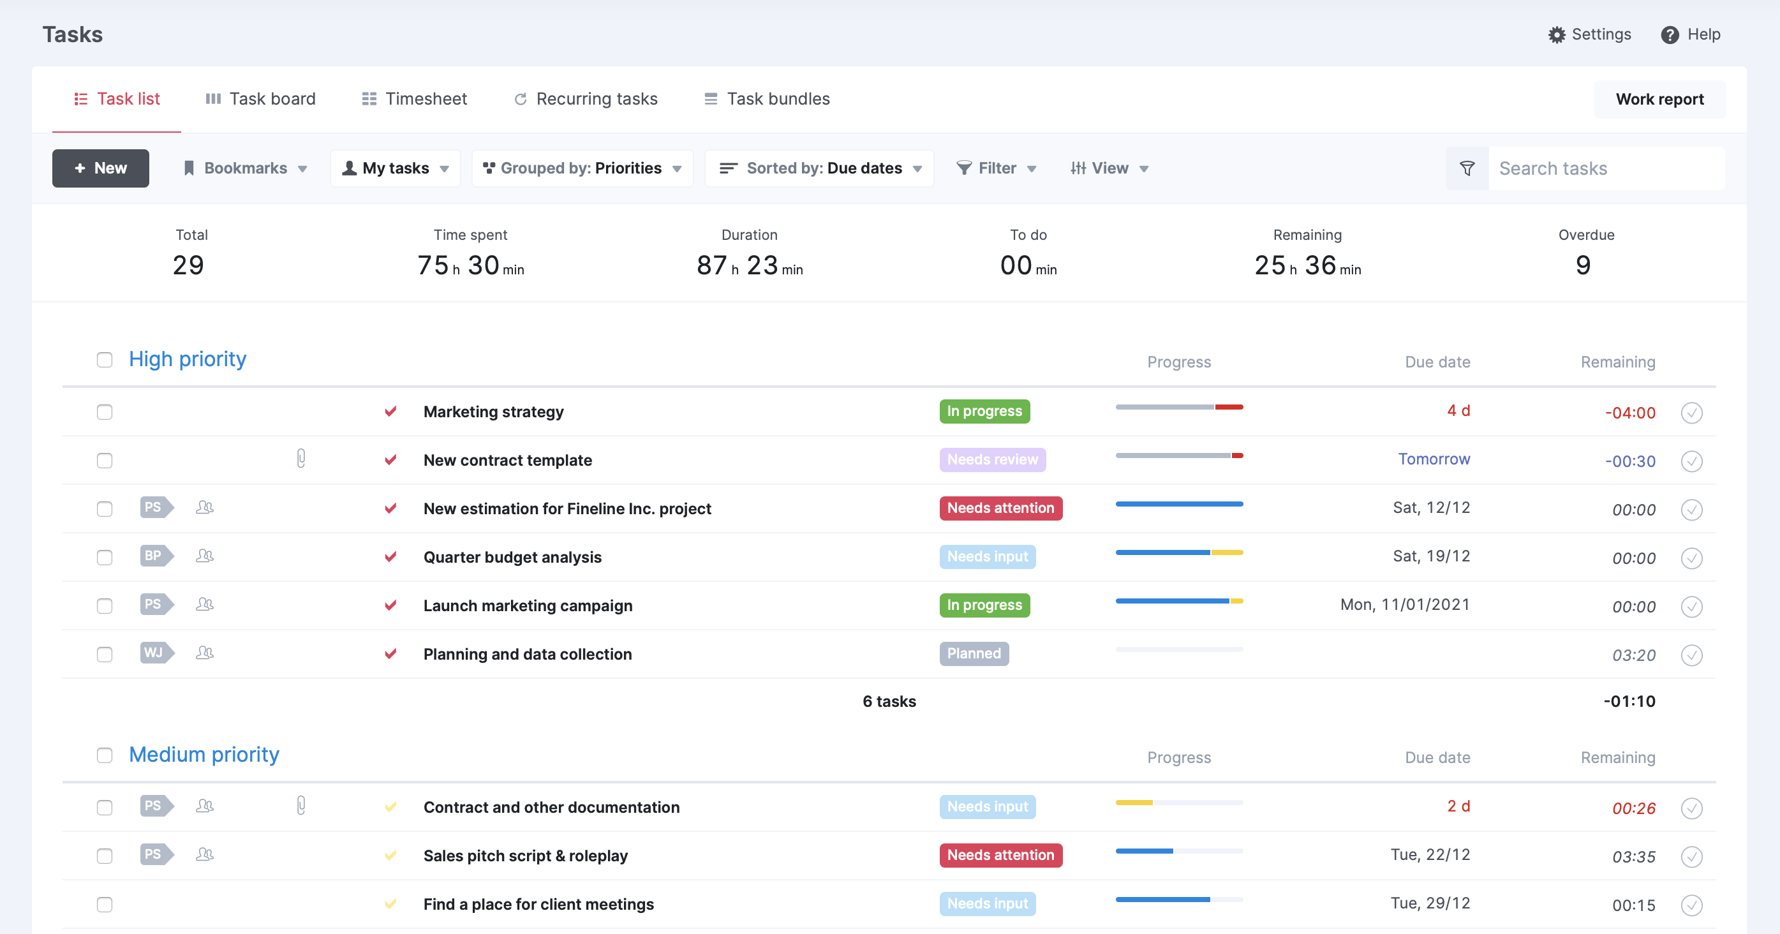The width and height of the screenshot is (1780, 934).
Task: Change Planned status on Planning and data collection
Action: 974,653
